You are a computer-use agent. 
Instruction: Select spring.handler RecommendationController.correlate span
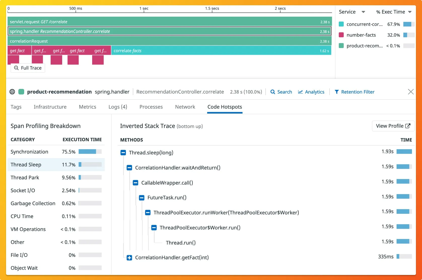(170, 31)
